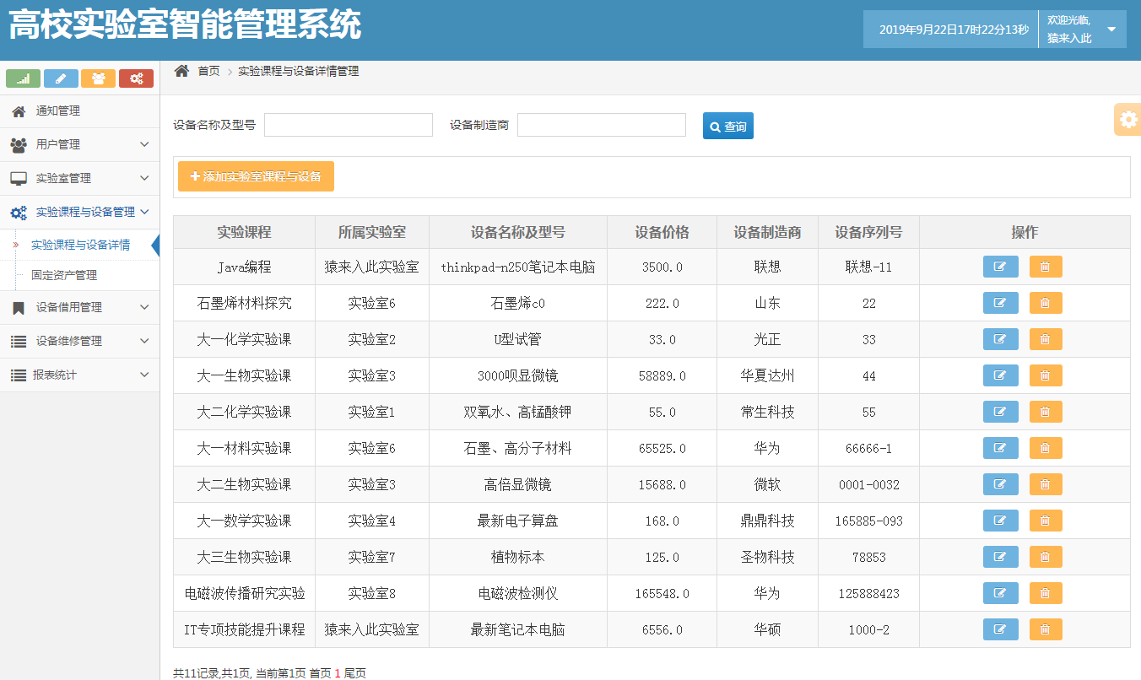Edit the Java编程 row
This screenshot has height=680, width=1141.
coord(1001,267)
